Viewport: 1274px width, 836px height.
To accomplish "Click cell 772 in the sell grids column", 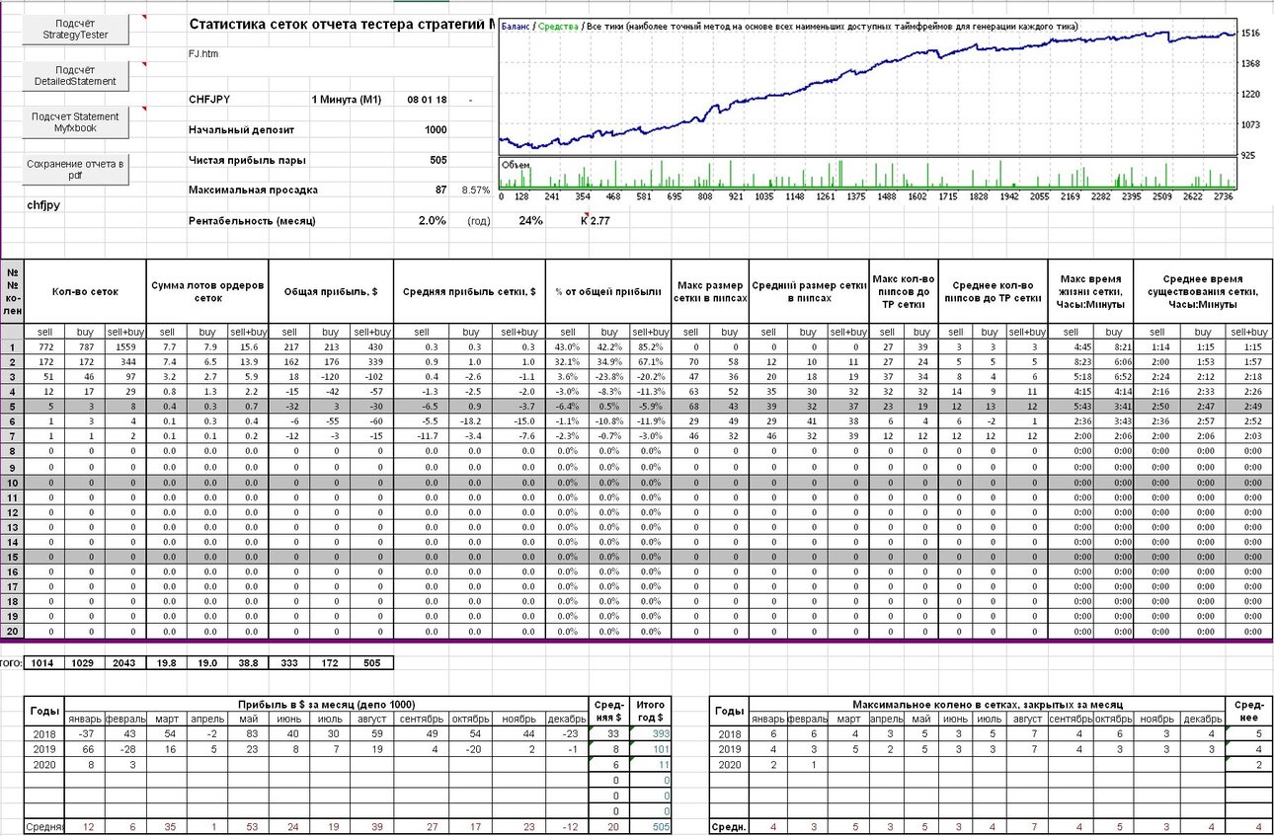I will [43, 347].
